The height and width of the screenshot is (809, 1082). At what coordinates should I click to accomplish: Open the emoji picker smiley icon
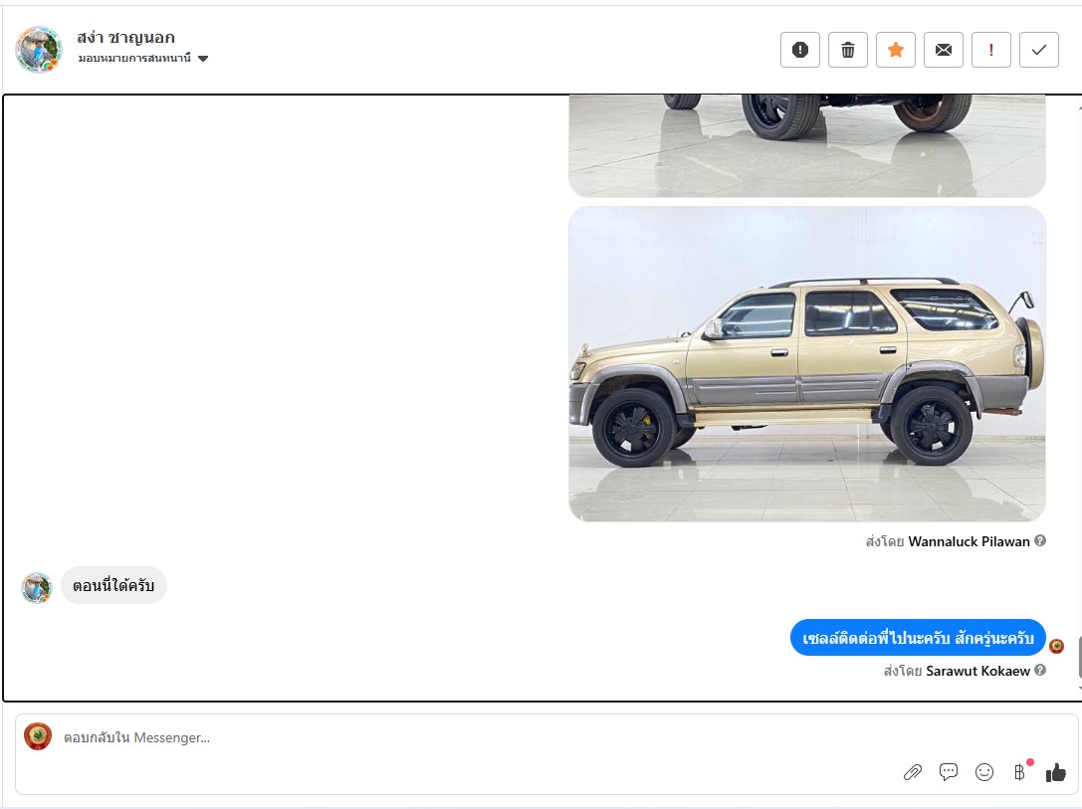pos(984,772)
